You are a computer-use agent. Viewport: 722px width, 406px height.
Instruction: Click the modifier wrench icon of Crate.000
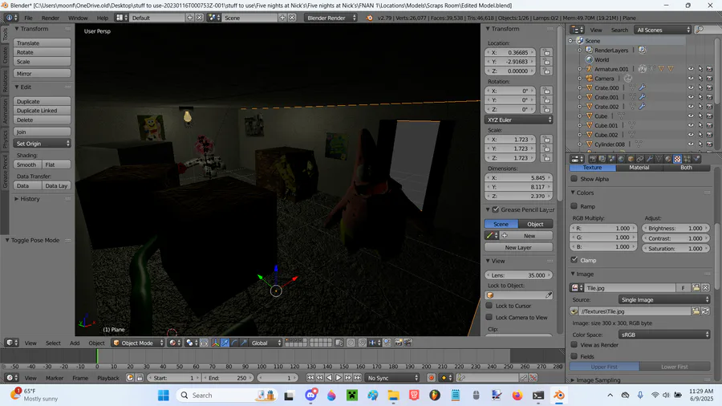coord(642,87)
